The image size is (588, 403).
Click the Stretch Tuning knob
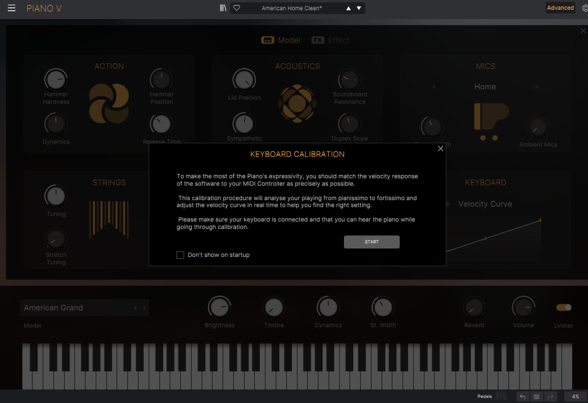click(x=56, y=239)
